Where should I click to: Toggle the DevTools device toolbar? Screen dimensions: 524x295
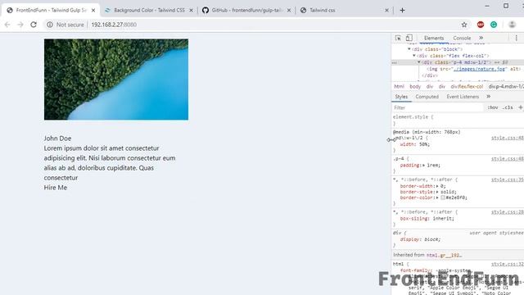point(409,39)
